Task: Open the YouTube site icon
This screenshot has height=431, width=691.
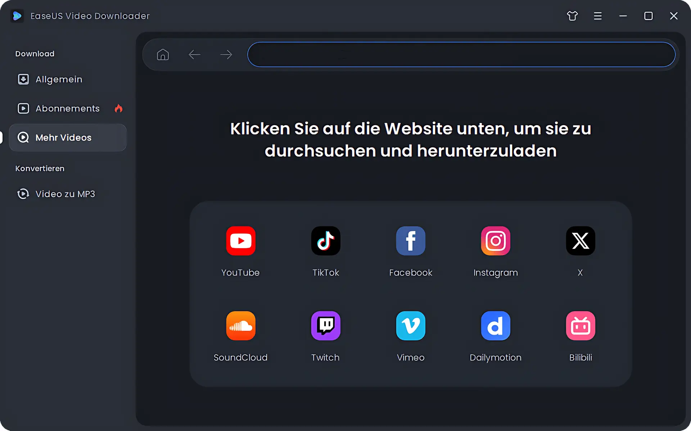Action: 241,241
